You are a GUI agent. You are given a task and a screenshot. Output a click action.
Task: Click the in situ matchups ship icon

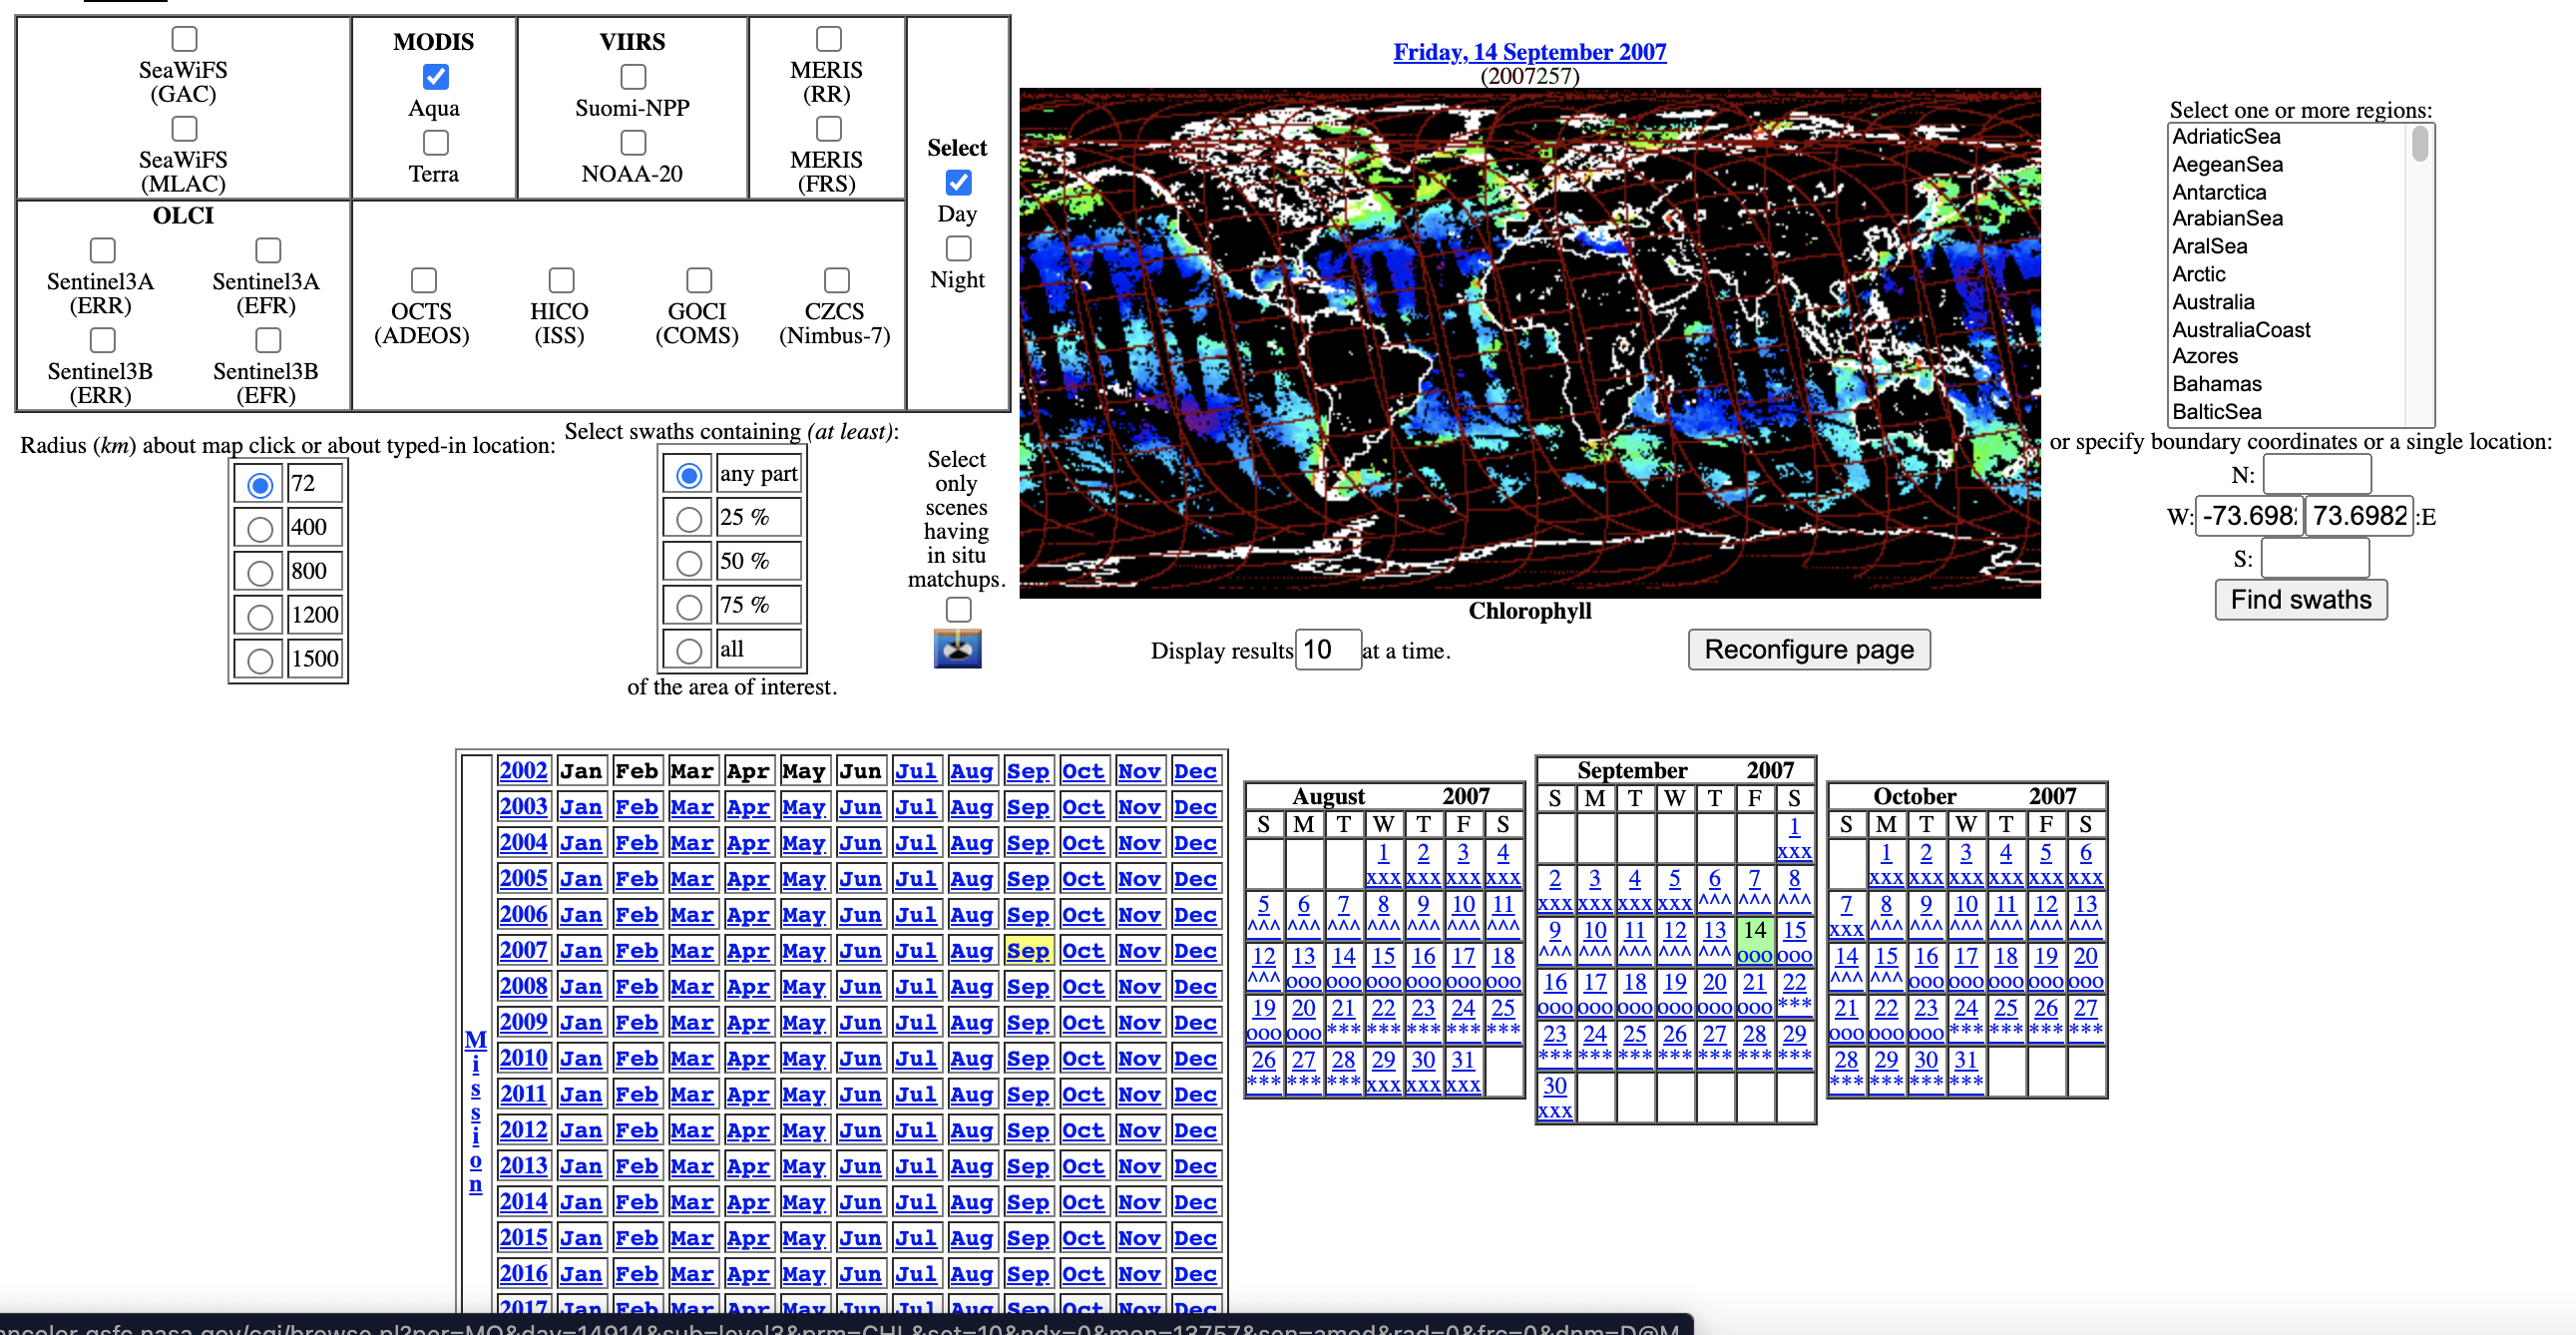coord(957,648)
